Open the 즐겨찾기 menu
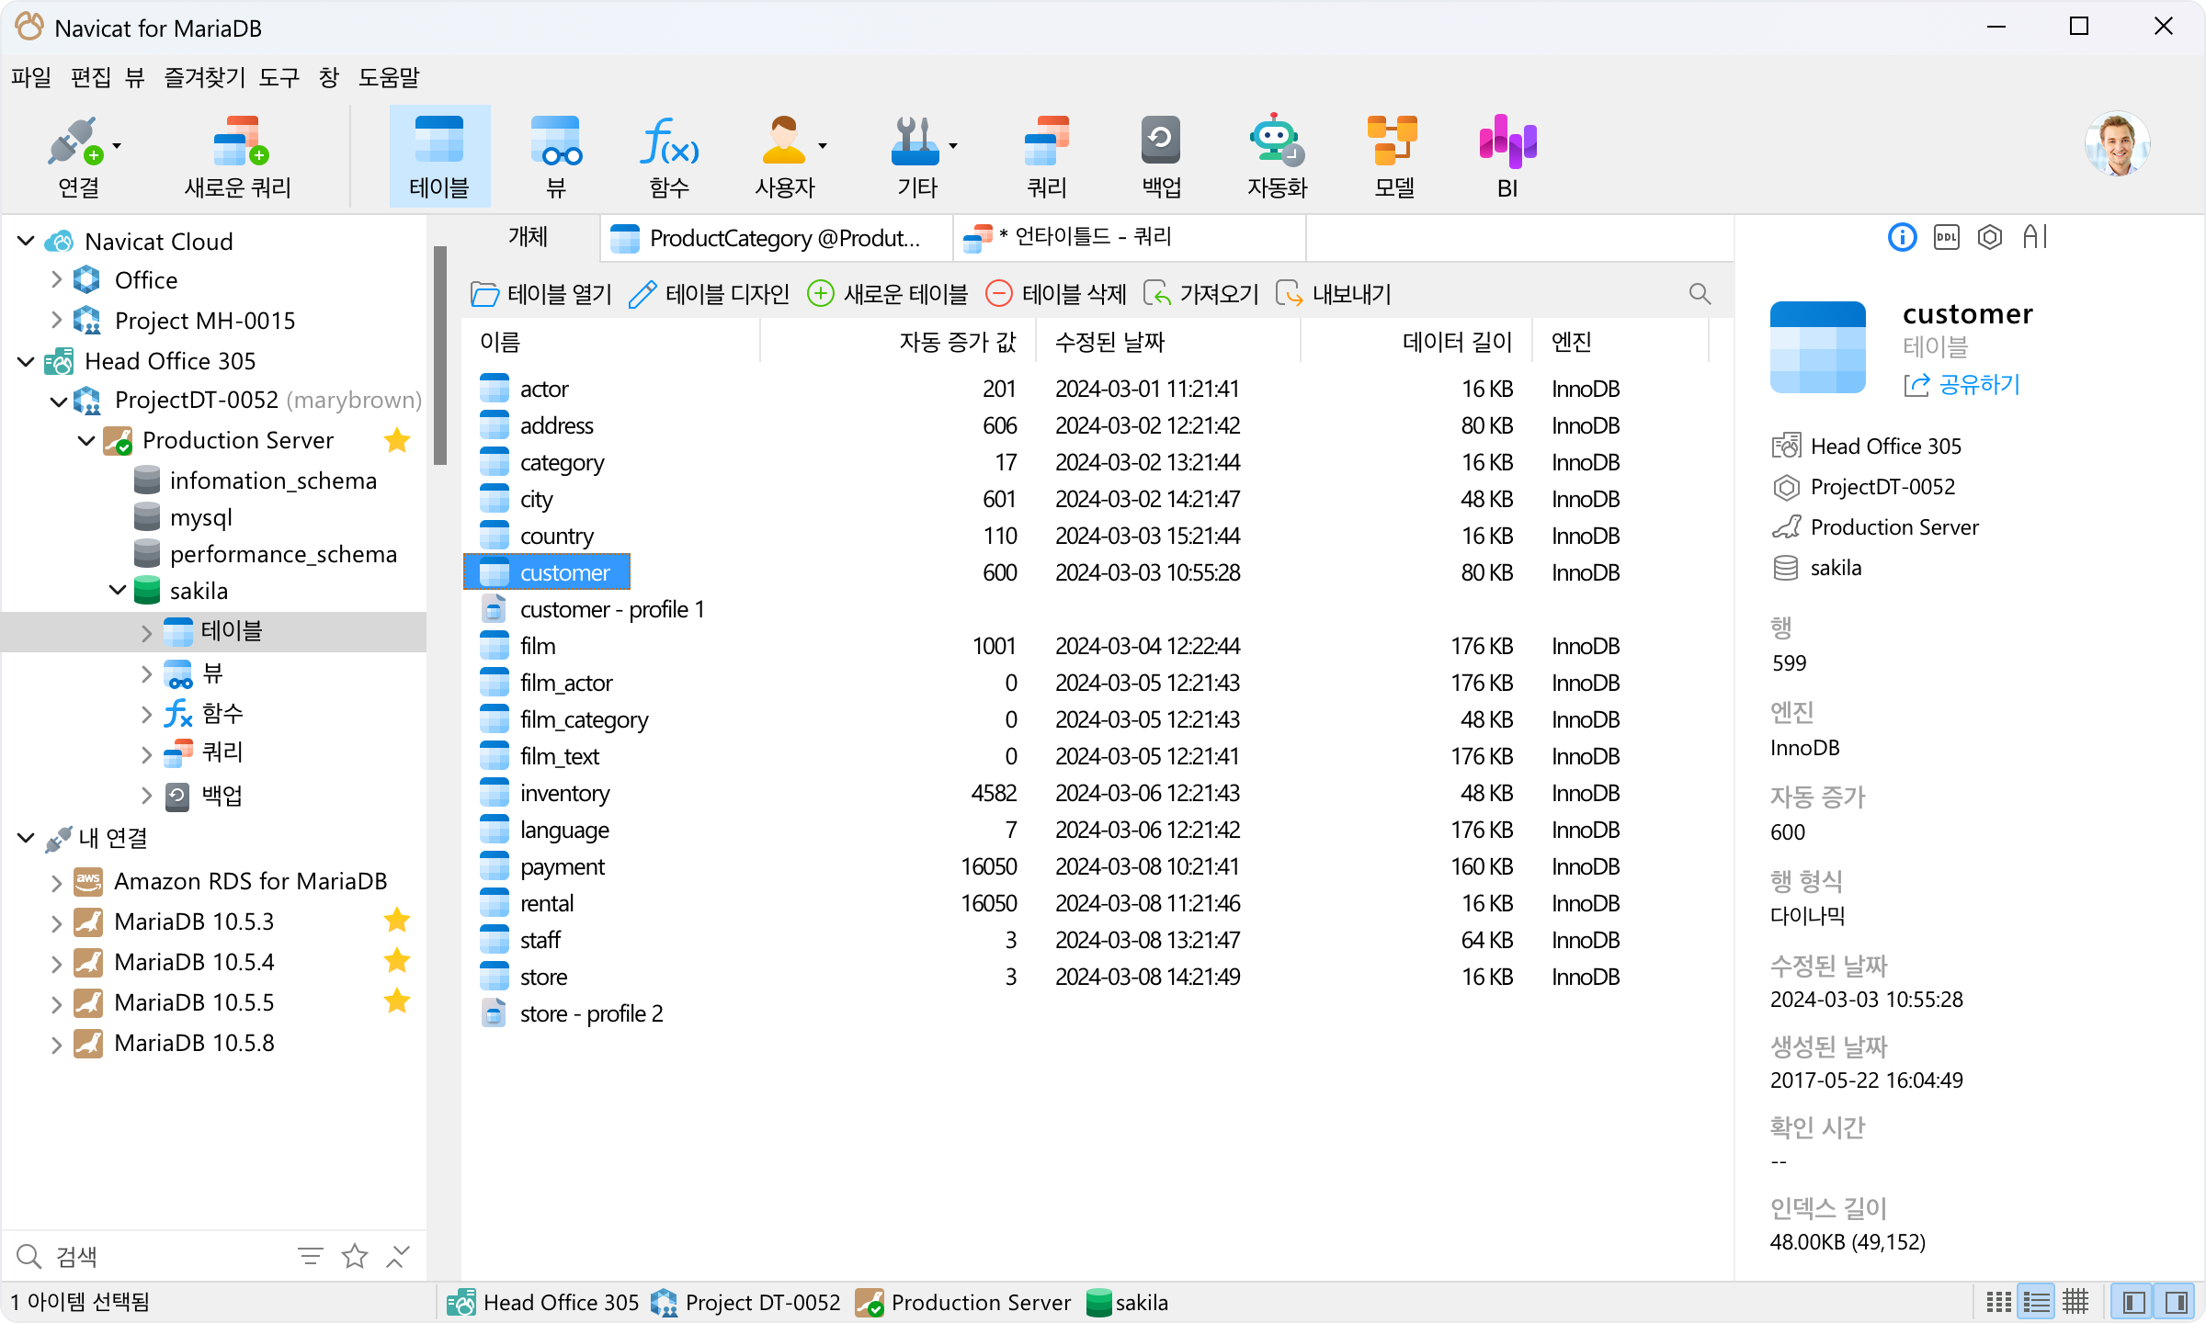This screenshot has width=2206, height=1323. click(x=204, y=77)
